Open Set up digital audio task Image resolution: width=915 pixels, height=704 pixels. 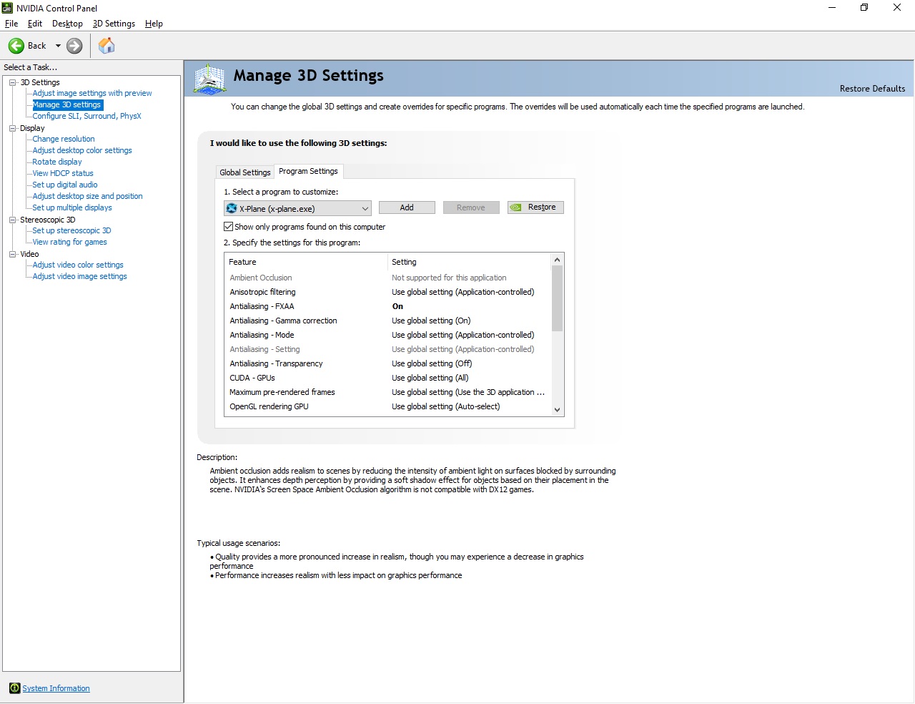point(65,185)
